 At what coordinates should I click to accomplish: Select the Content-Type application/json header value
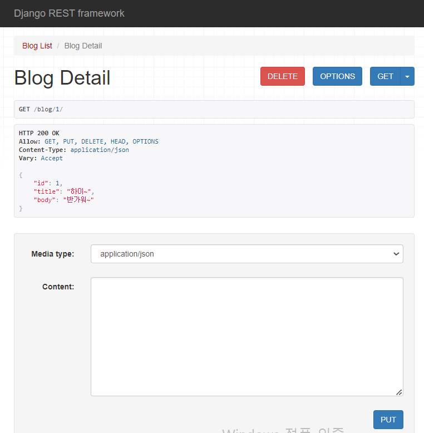[x=100, y=150]
